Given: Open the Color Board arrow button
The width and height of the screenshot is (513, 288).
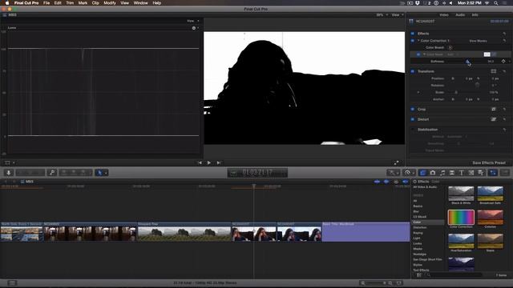Looking at the screenshot, I should (450, 48).
